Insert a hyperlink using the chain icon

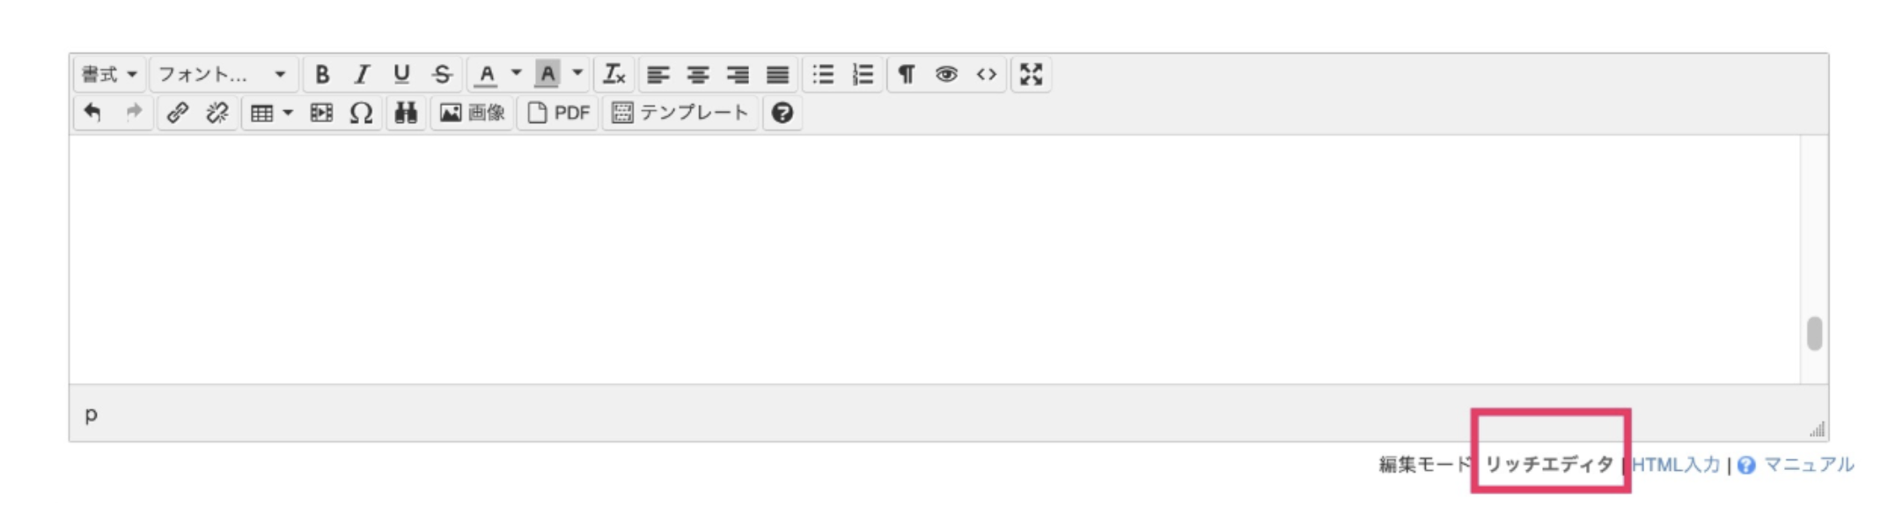(178, 113)
